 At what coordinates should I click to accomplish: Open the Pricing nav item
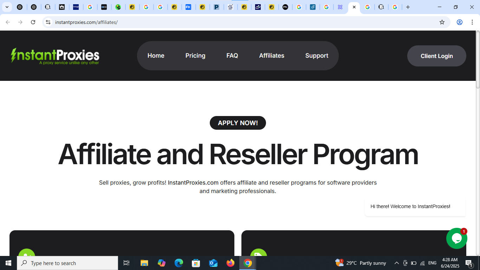pyautogui.click(x=195, y=56)
